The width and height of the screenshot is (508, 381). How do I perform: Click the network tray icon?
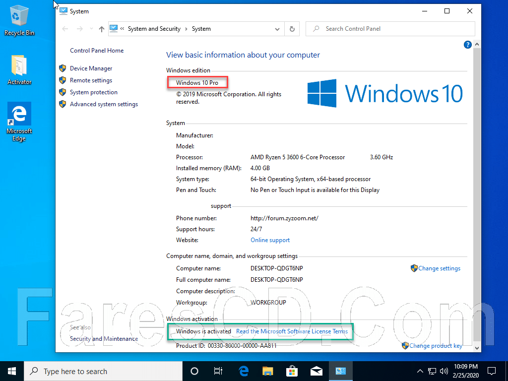(432, 371)
